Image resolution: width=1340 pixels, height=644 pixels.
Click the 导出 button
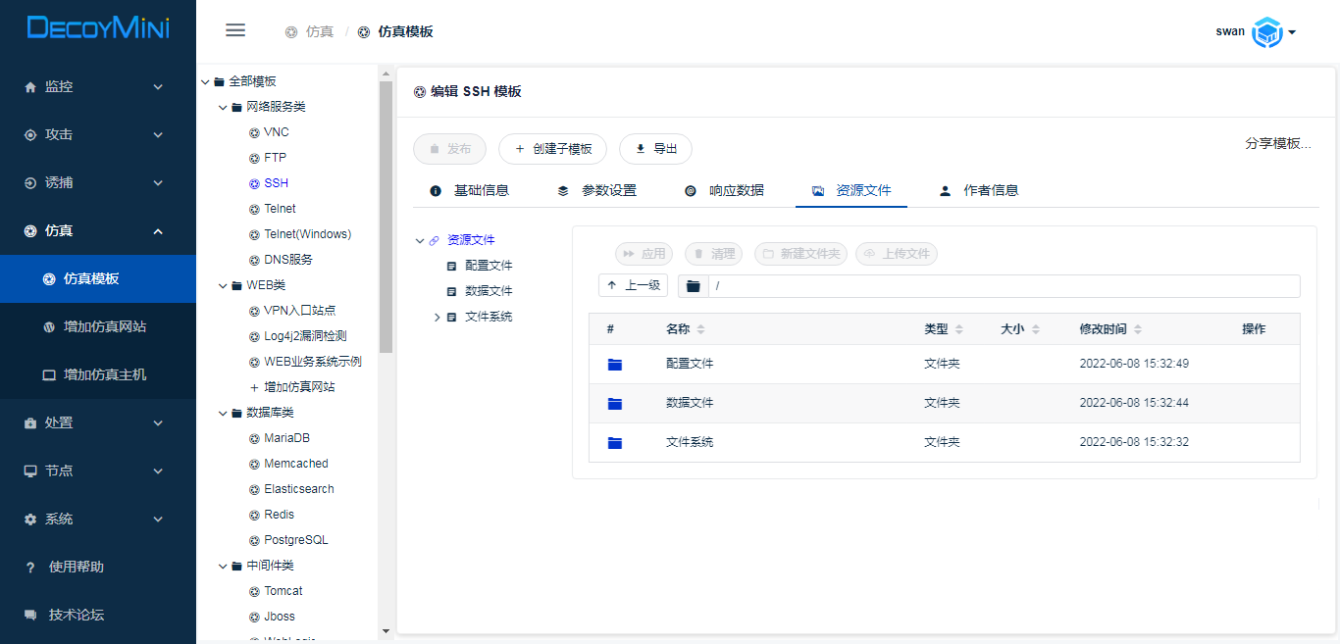tap(655, 149)
